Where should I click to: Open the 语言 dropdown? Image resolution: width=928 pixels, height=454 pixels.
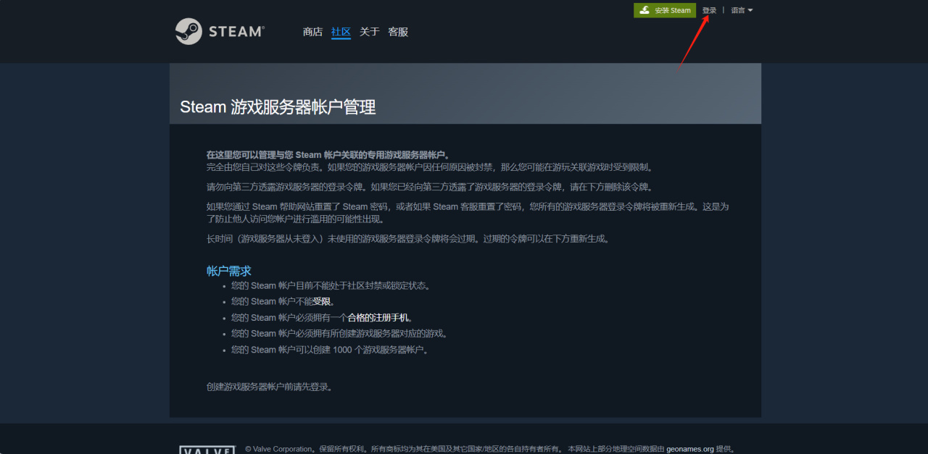pyautogui.click(x=742, y=10)
